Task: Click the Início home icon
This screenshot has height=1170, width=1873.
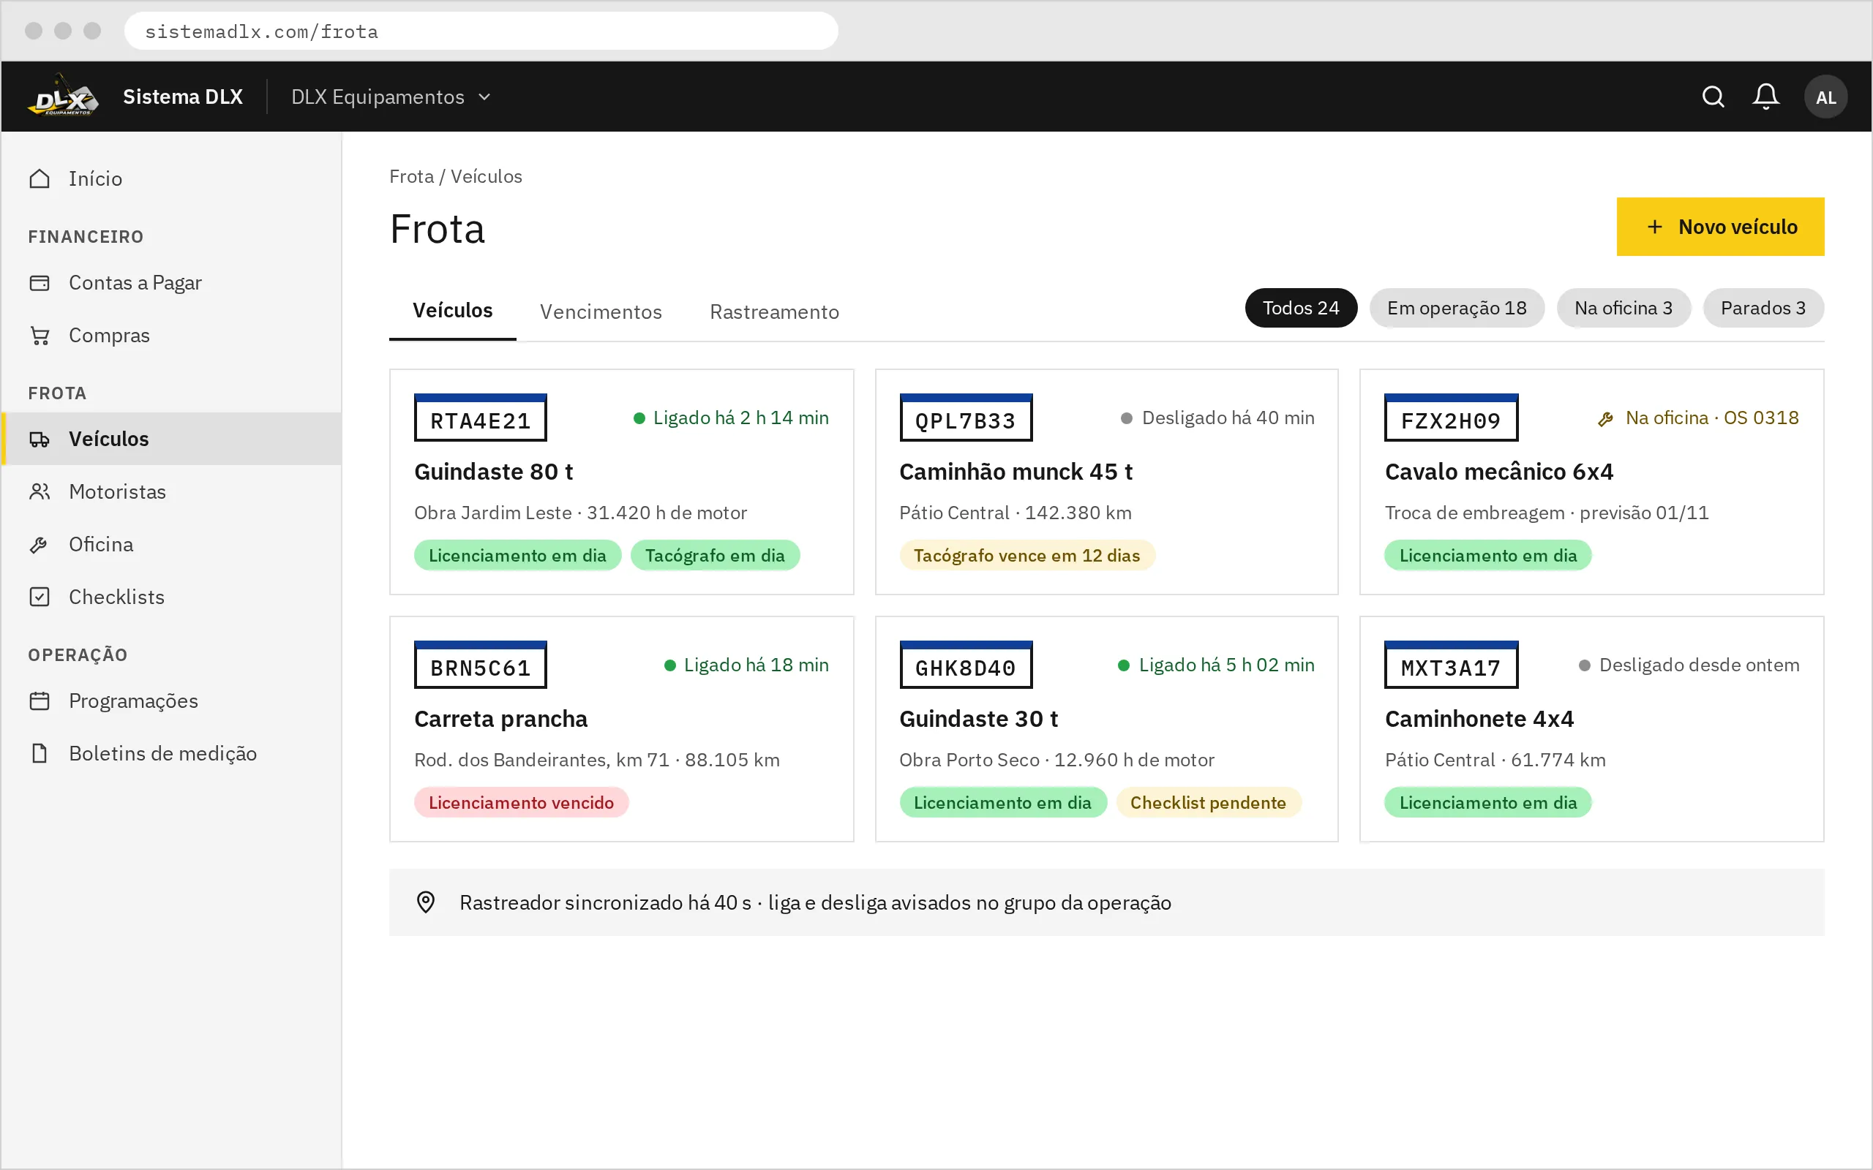Action: [40, 178]
